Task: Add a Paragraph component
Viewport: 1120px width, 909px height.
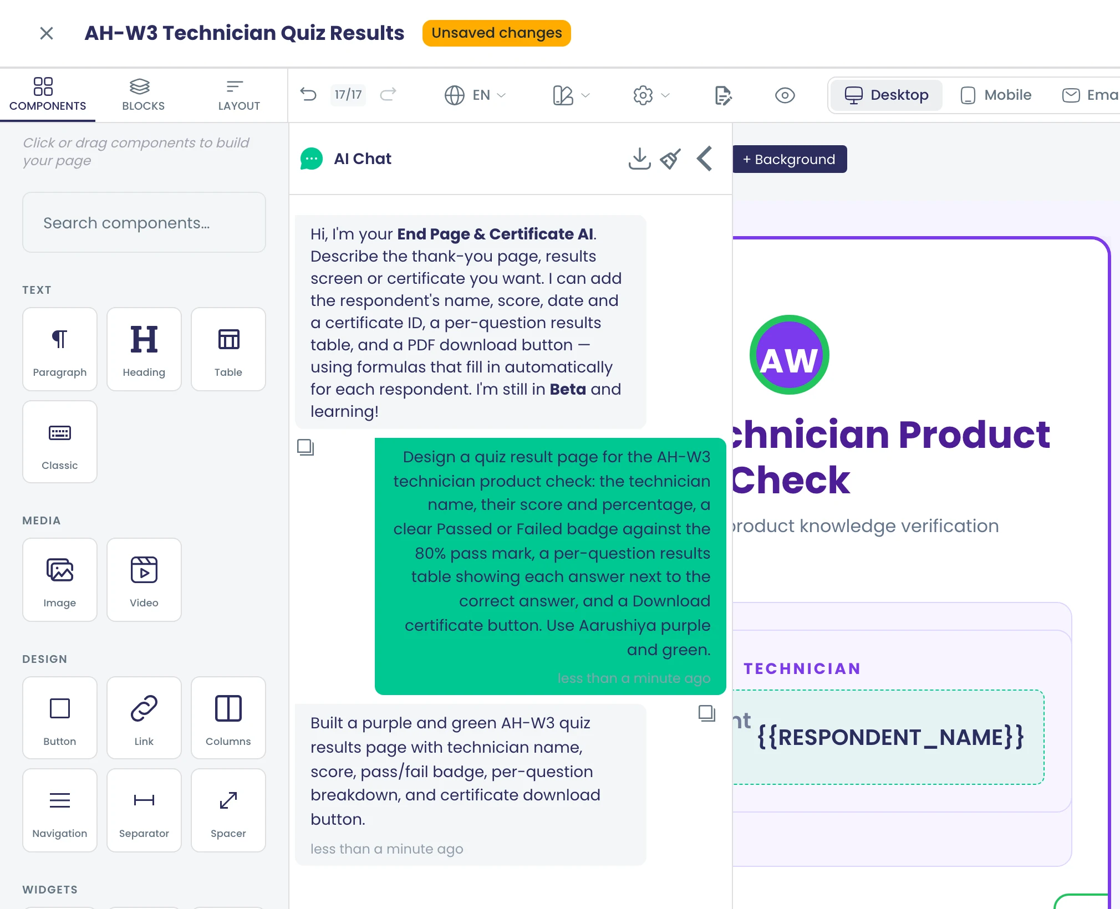Action: 60,349
